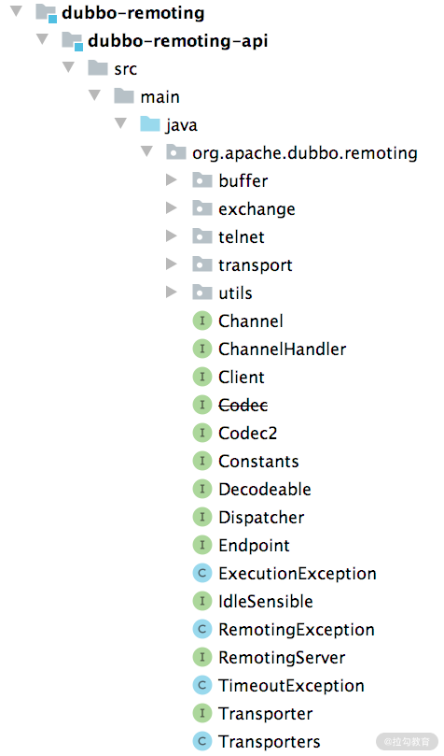Open the Dispatcher interface entry
Screen dimensions: 444x756
click(261, 518)
